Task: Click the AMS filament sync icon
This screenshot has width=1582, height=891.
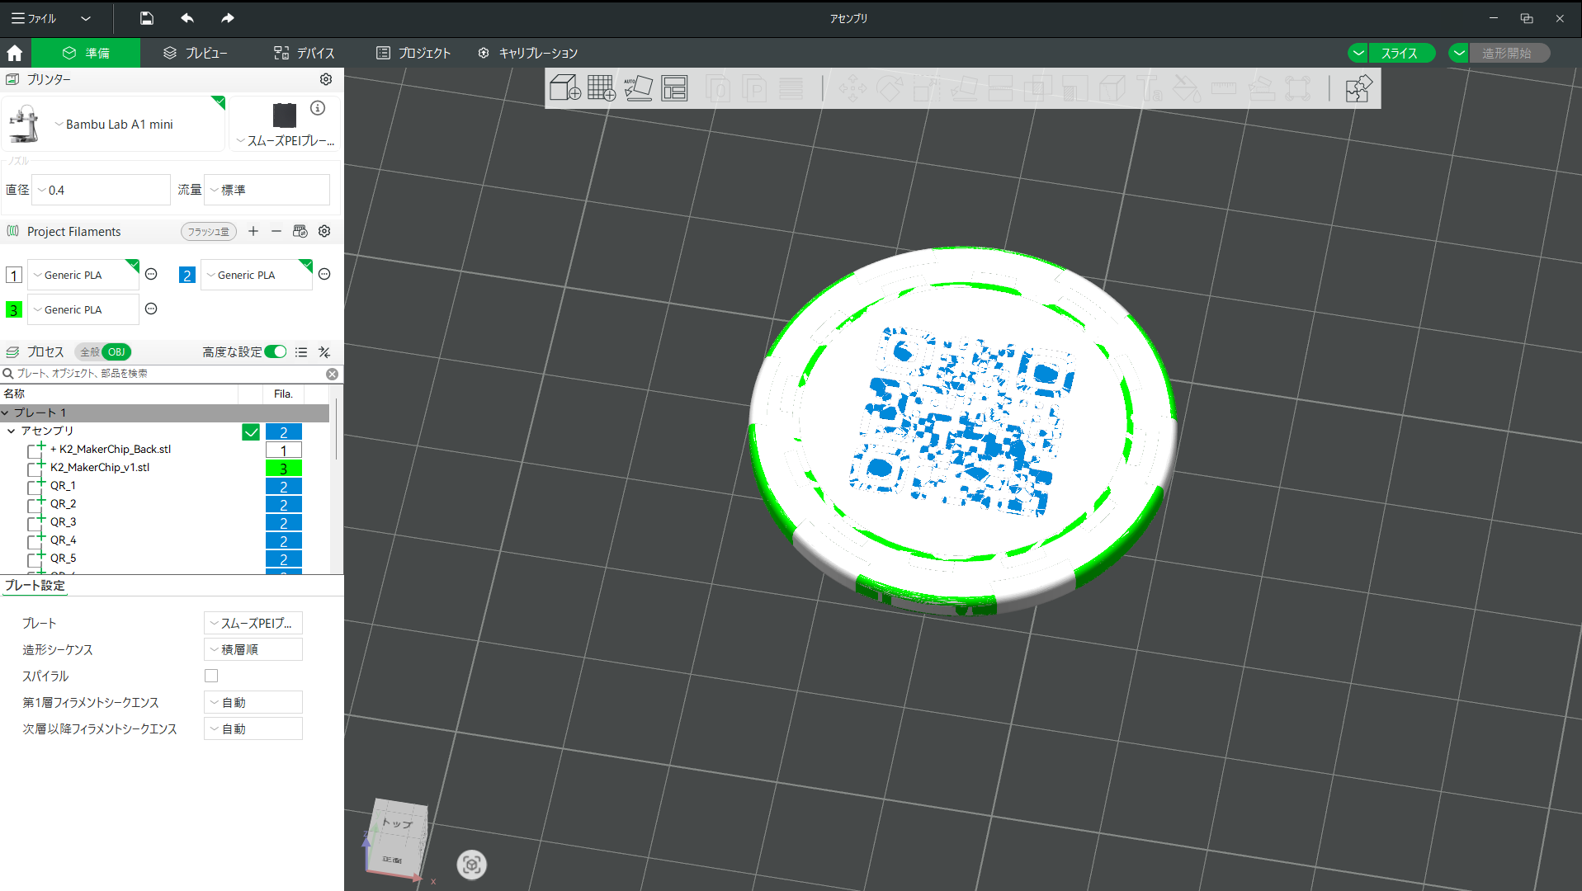Action: tap(300, 232)
